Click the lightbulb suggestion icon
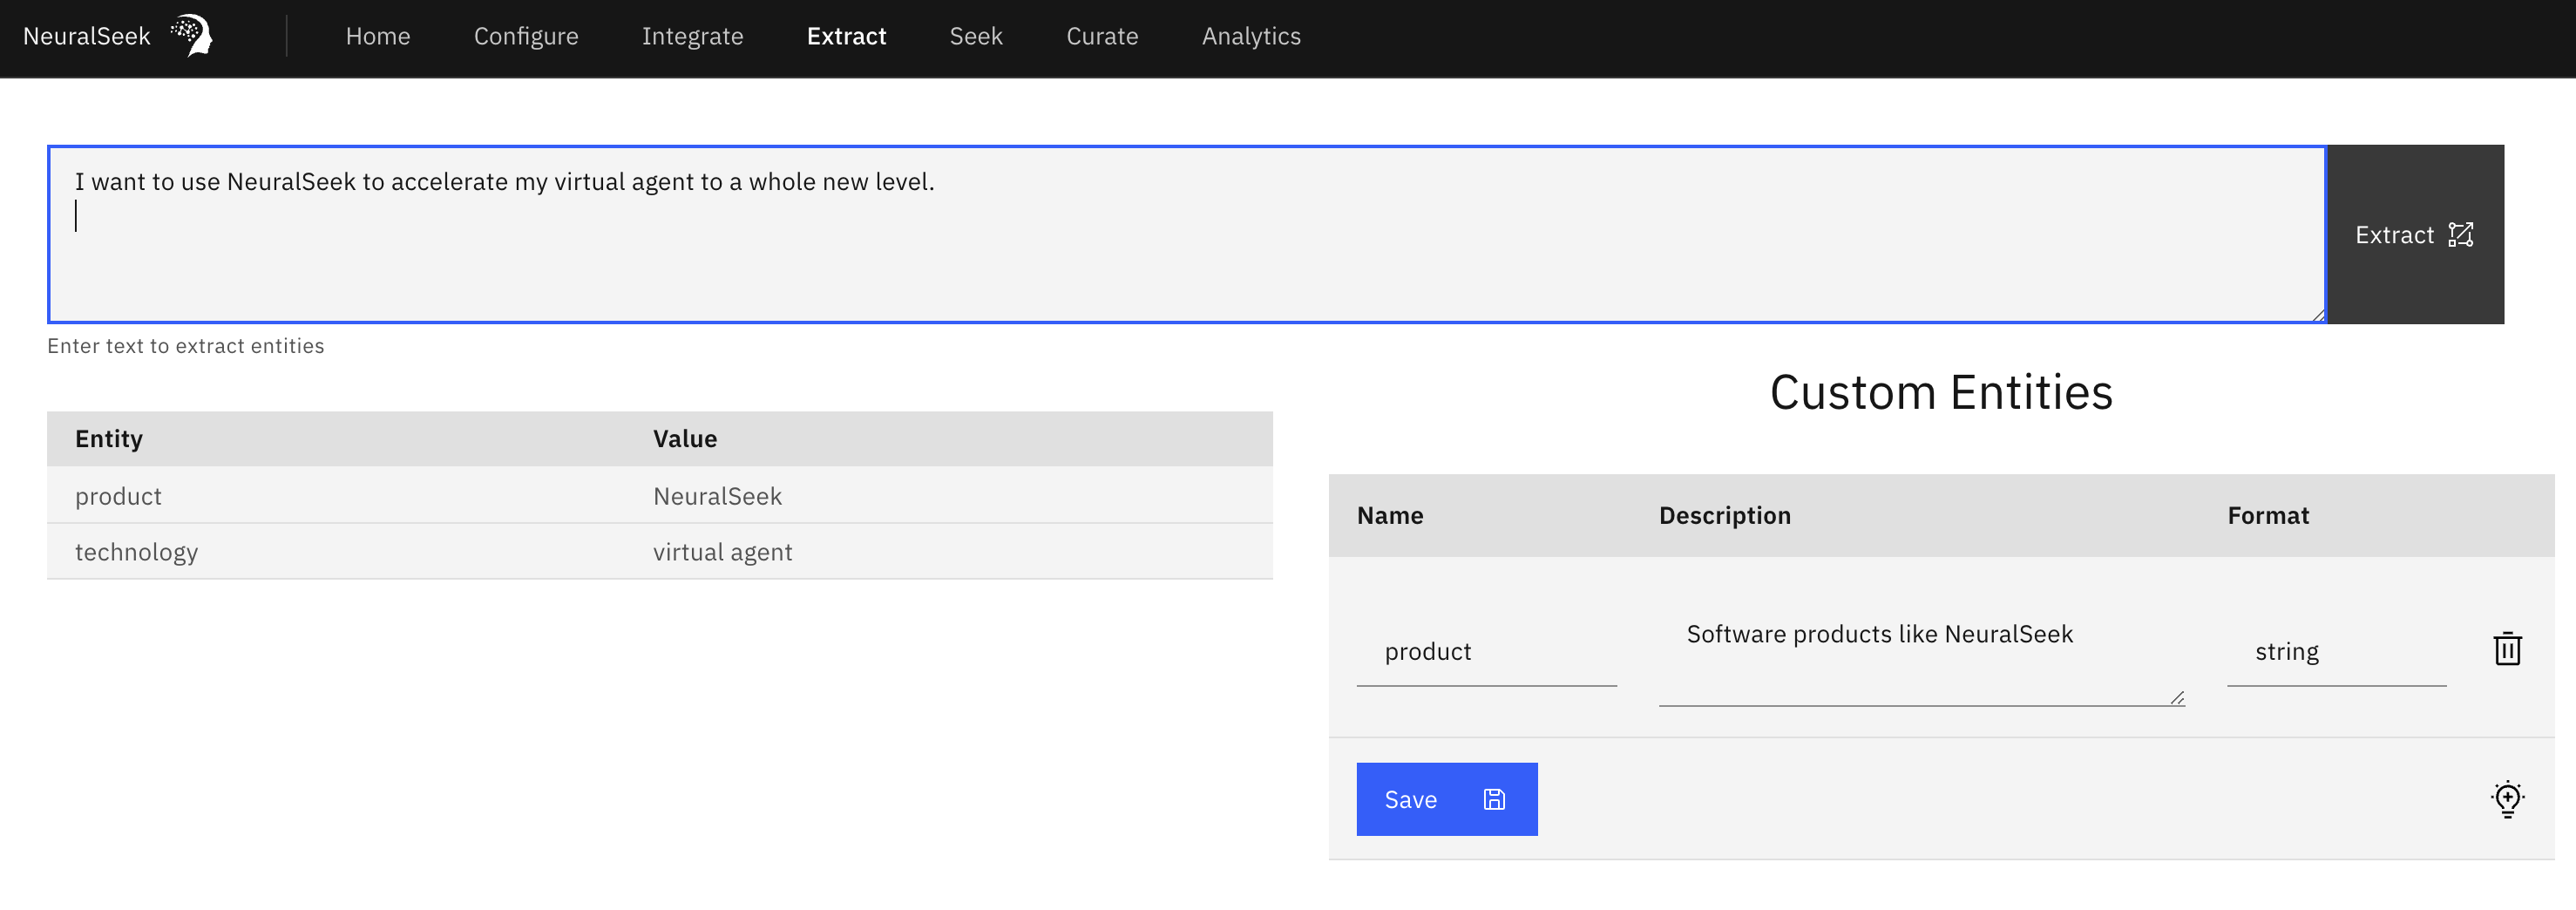 tap(2507, 799)
